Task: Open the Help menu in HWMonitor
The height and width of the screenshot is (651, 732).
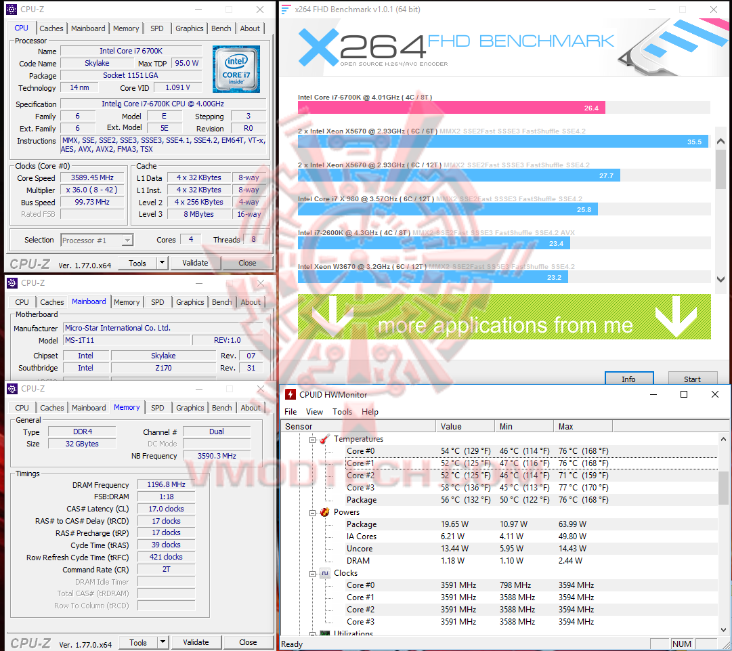Action: 370,412
